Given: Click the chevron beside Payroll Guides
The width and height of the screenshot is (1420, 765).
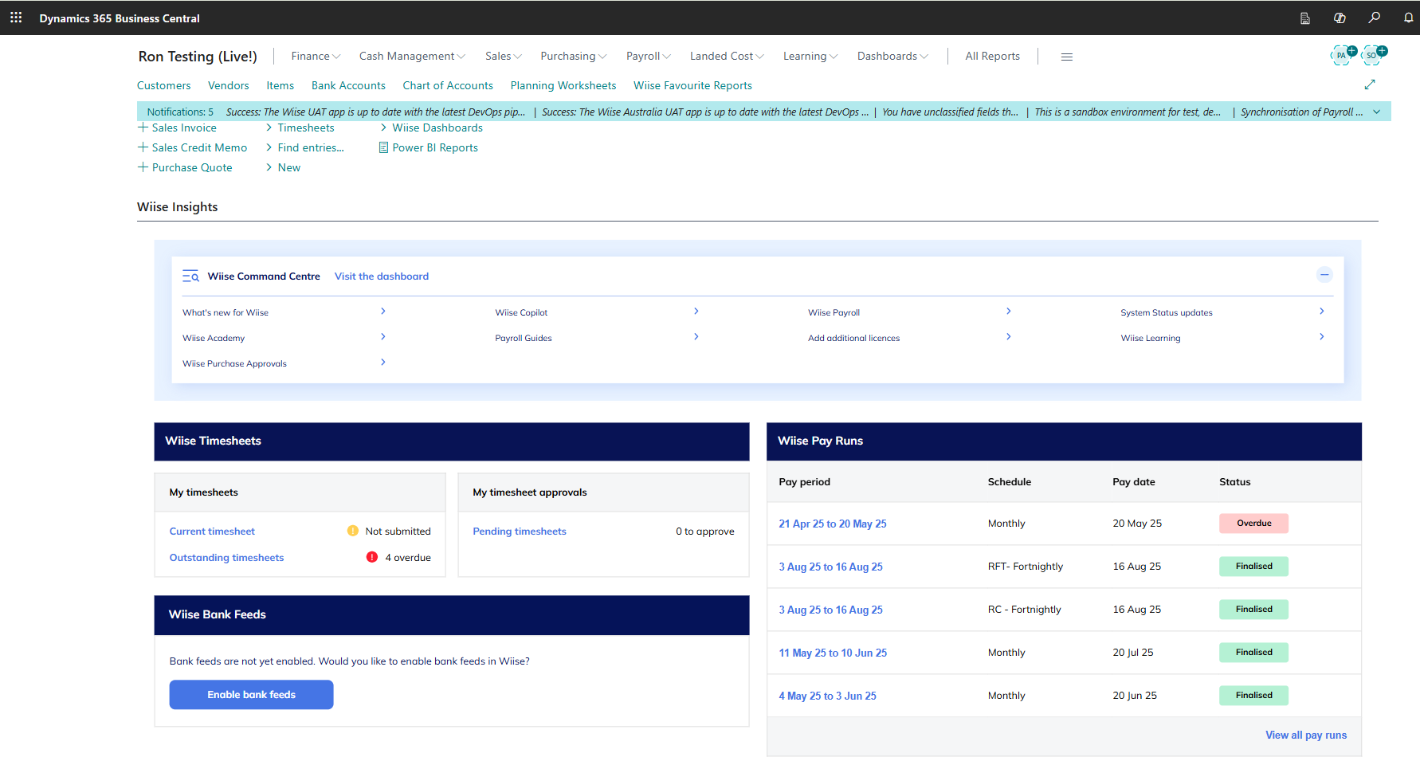Looking at the screenshot, I should [x=696, y=337].
